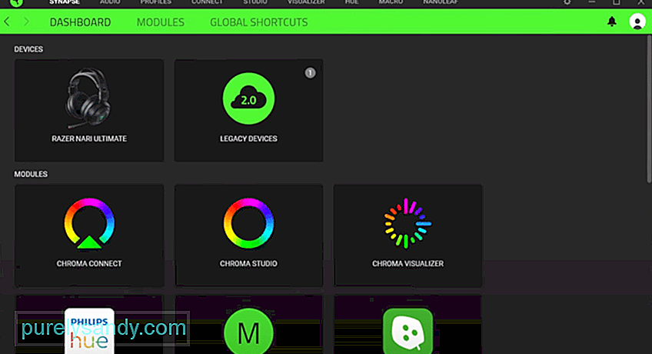This screenshot has width=652, height=354.
Task: Check the notification badge on Legacy Devices
Action: (310, 73)
